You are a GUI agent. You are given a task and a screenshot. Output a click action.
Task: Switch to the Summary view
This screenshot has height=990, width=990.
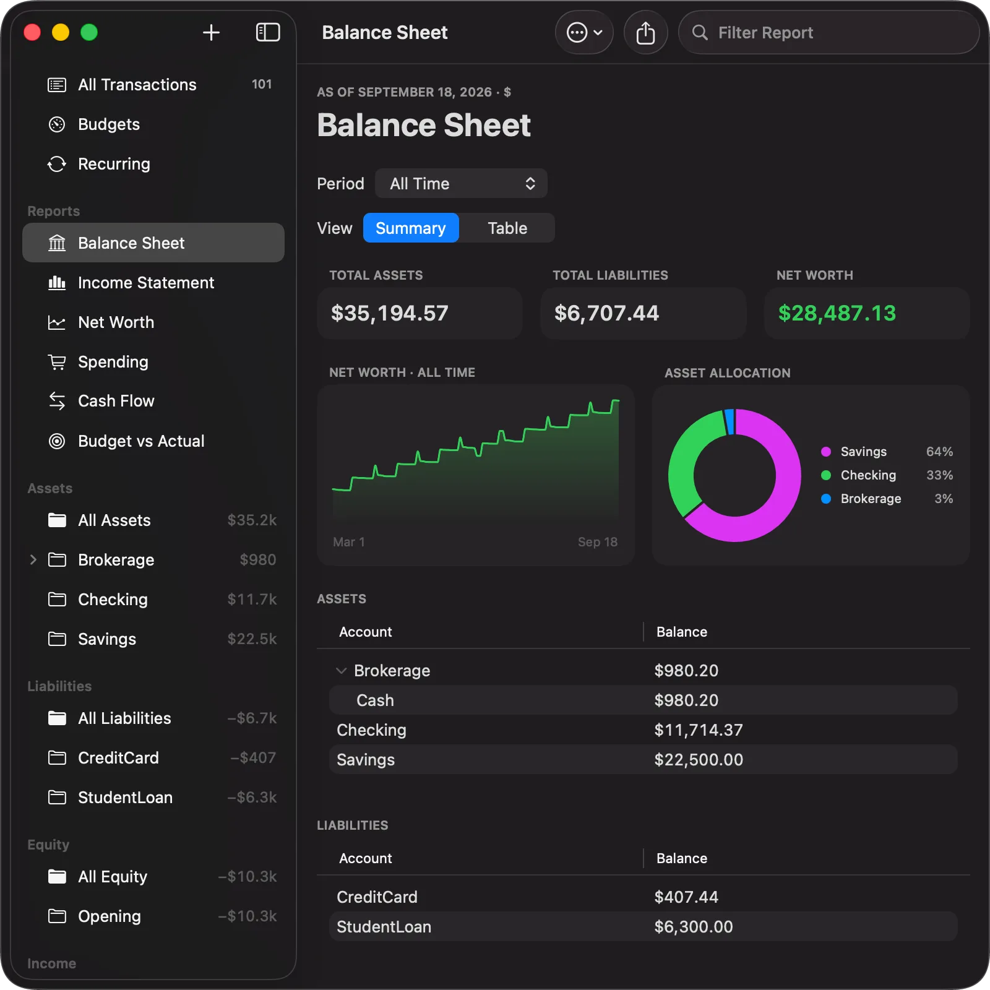click(411, 228)
